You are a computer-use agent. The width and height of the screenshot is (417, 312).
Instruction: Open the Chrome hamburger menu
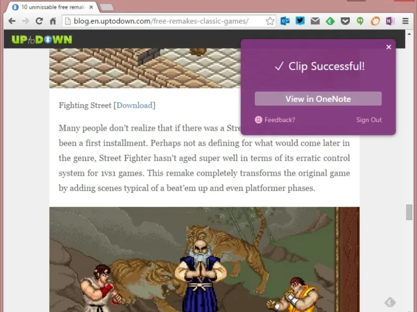click(x=406, y=21)
